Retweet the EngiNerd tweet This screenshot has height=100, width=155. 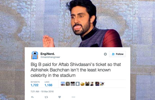46,97
